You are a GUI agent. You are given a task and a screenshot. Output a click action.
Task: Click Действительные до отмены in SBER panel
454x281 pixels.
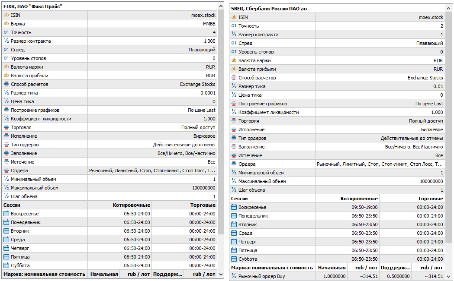[412, 138]
